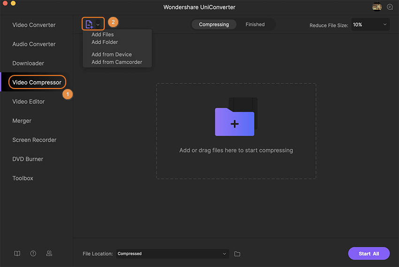Click the add file document icon
The width and height of the screenshot is (399, 267).
point(89,24)
